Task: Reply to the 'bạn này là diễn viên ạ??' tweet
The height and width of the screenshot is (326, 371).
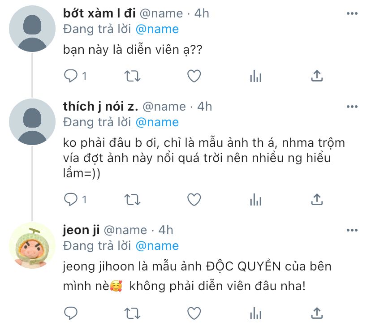Action: (x=71, y=76)
